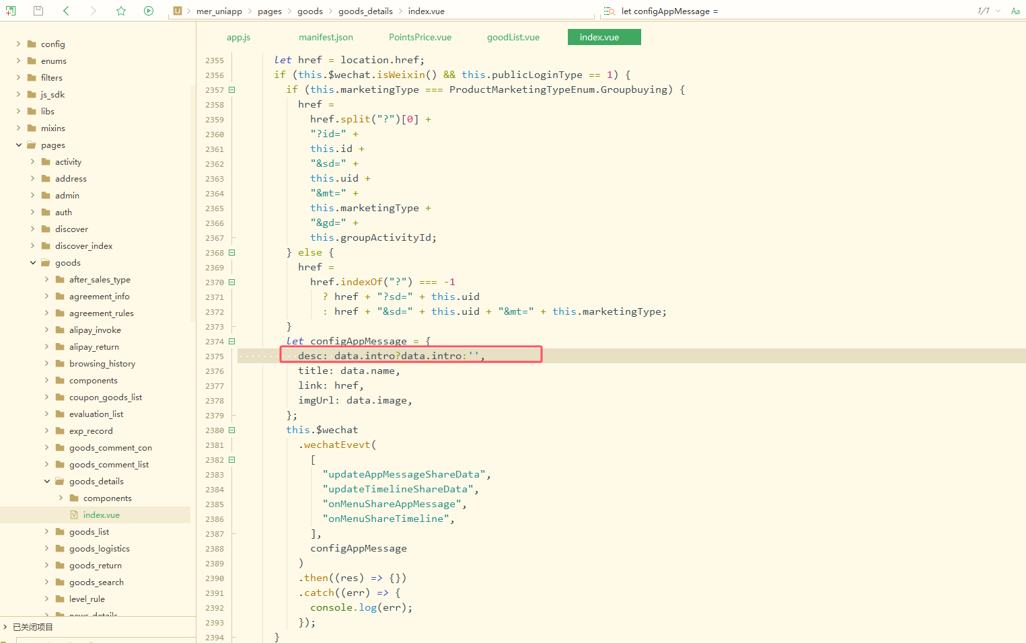Viewport: 1026px width, 643px height.
Task: Click the discover folder icon
Action: click(x=46, y=229)
